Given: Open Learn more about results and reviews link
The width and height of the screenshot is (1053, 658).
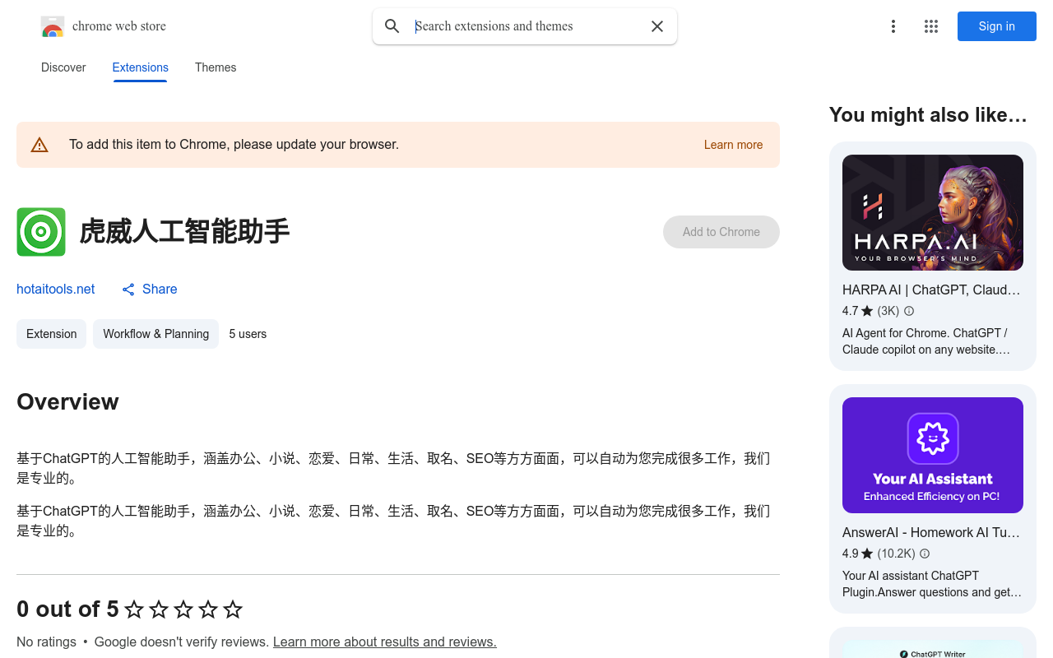Looking at the screenshot, I should tap(385, 642).
